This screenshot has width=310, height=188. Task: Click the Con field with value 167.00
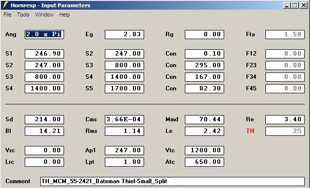(x=204, y=77)
